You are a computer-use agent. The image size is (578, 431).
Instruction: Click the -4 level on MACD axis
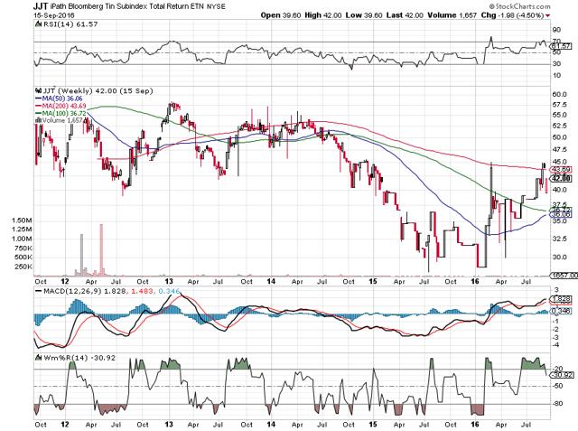click(556, 345)
